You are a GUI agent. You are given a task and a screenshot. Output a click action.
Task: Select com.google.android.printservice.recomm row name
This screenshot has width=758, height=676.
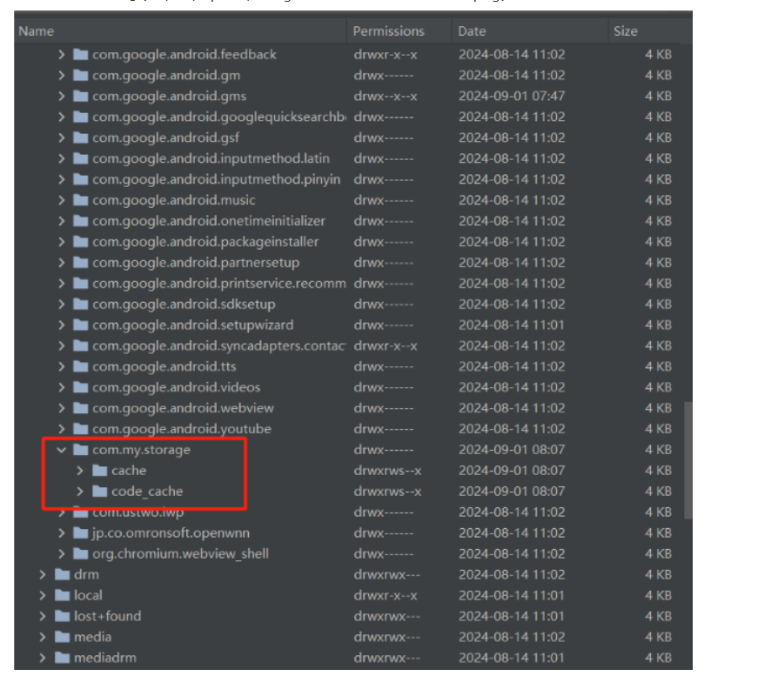tap(219, 283)
